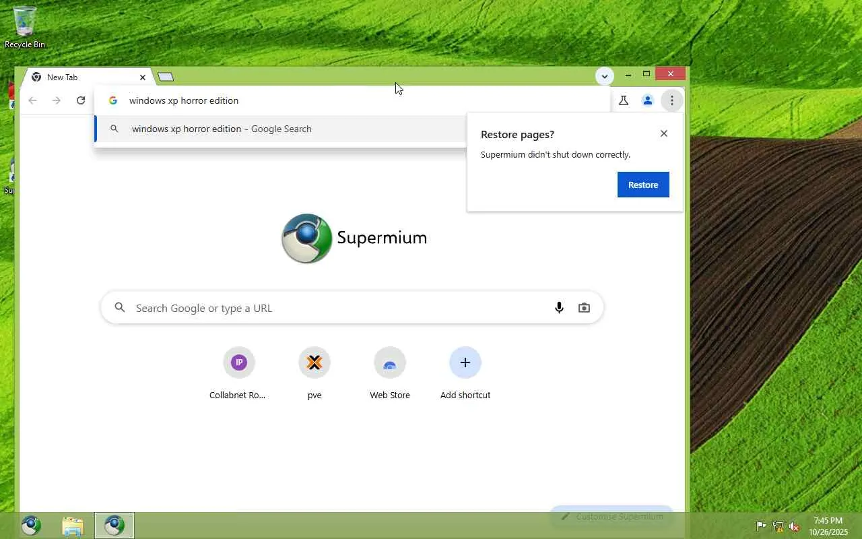Click the Forward navigation arrow
This screenshot has width=862, height=539.
[x=57, y=100]
